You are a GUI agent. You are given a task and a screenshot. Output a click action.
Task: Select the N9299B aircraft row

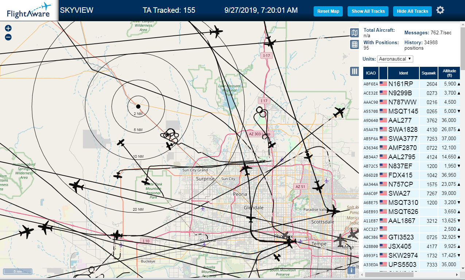click(411, 93)
